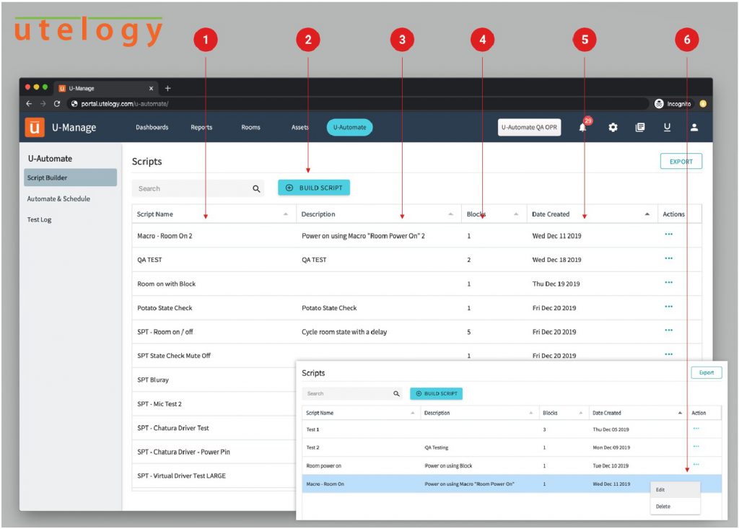Open actions dots for Macro - Room On 2

(669, 235)
